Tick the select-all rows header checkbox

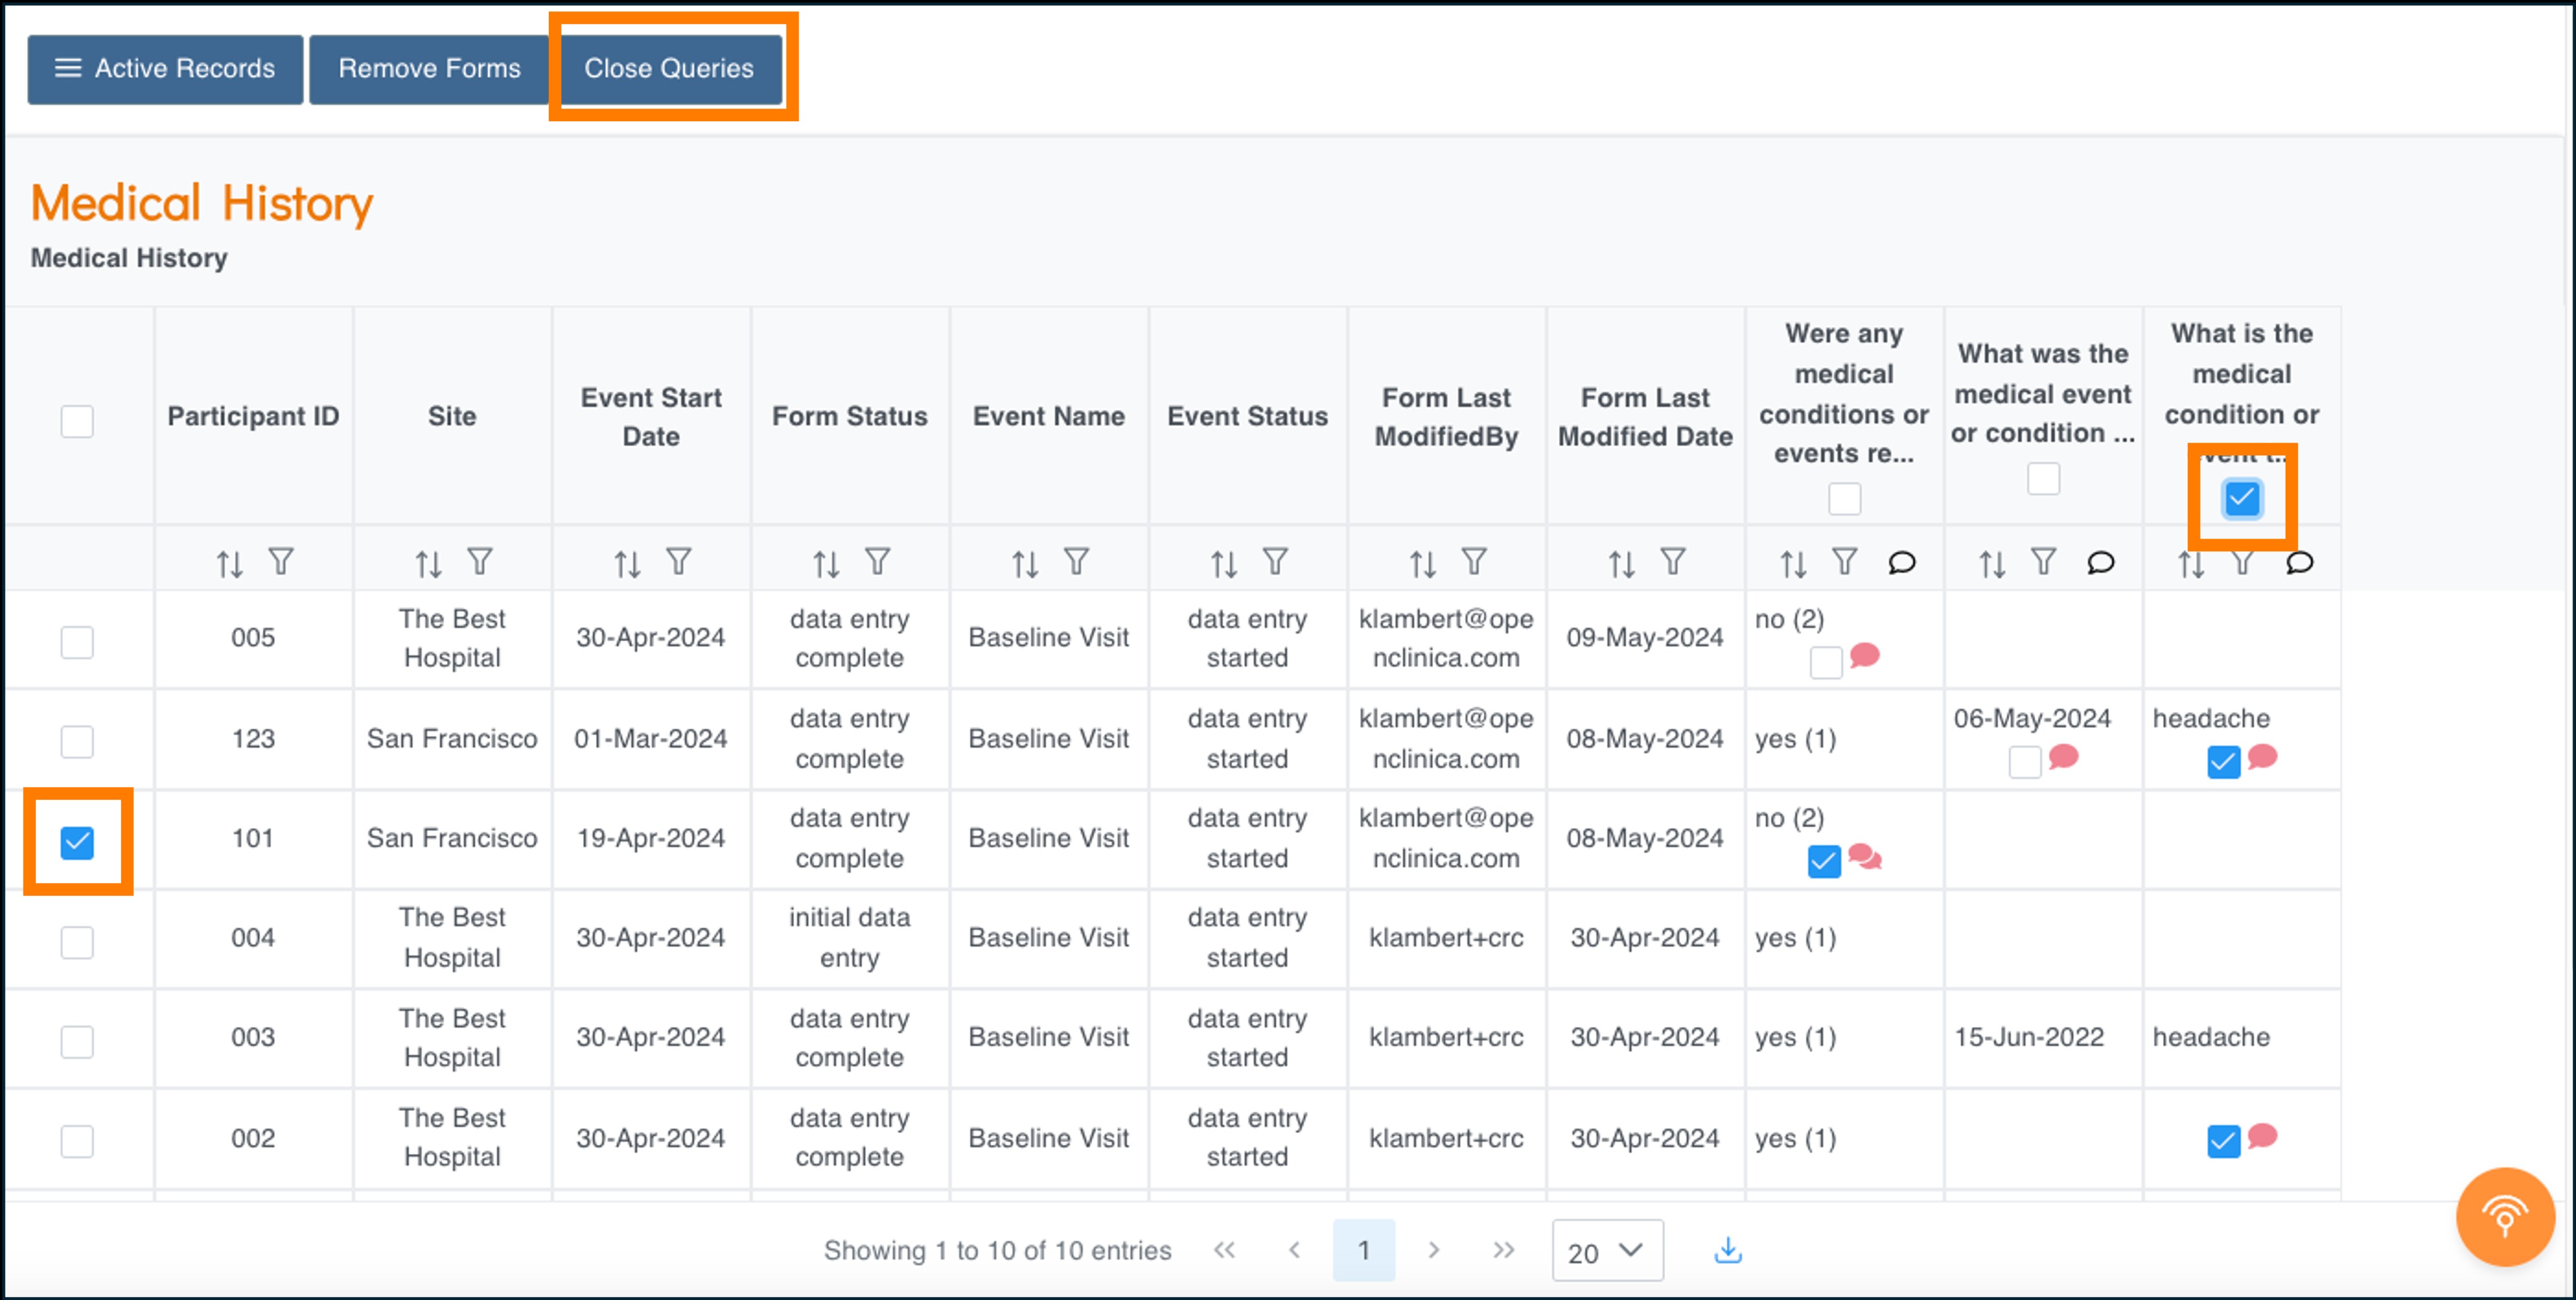pos(77,421)
